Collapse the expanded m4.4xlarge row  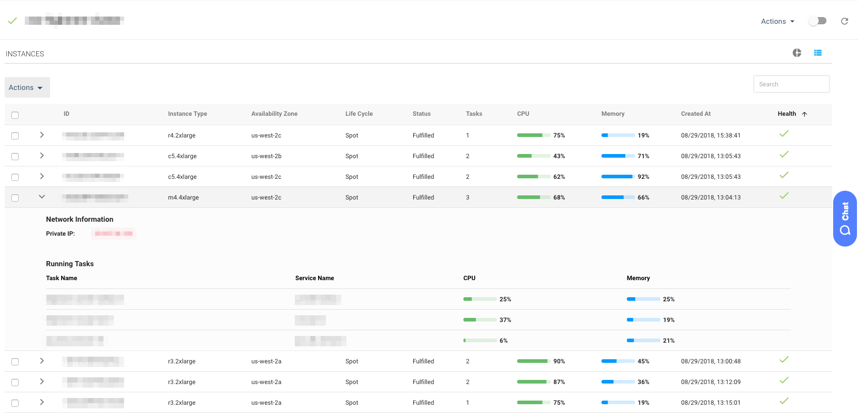[42, 196]
